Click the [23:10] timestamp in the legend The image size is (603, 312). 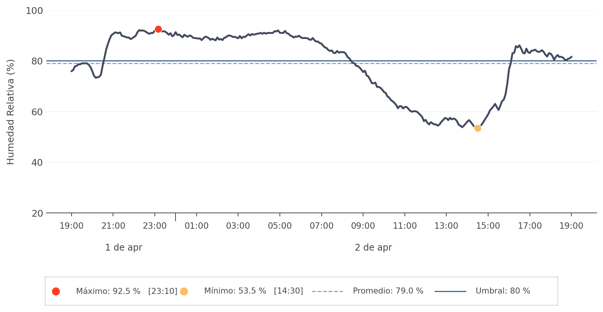163,291
